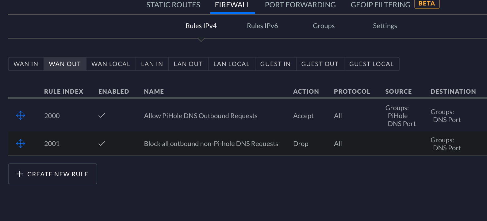Click the move handle icon for rule 2000
Image resolution: width=487 pixels, height=221 pixels.
[x=21, y=115]
